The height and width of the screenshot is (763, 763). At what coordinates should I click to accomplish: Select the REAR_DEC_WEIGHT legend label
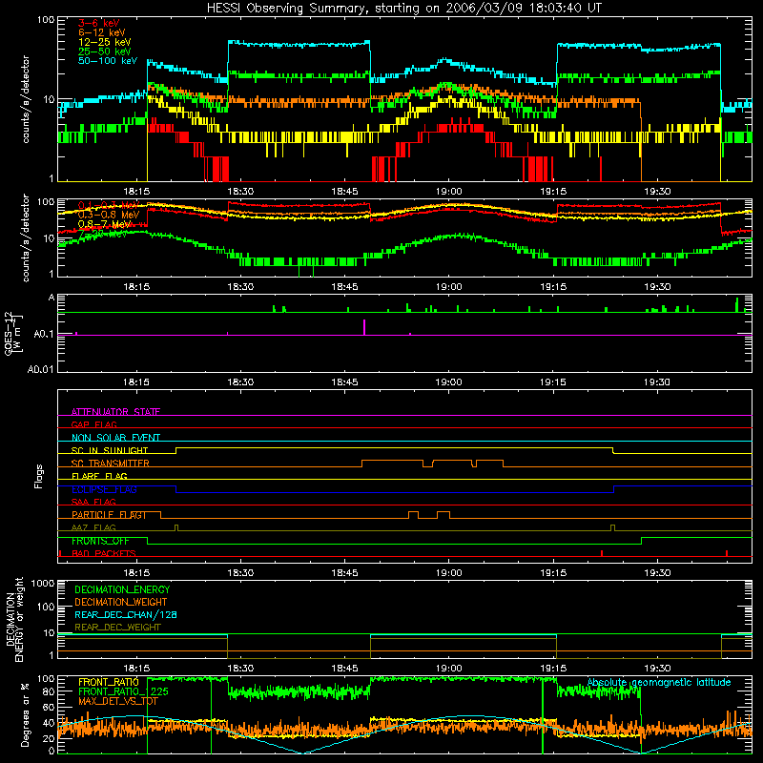click(x=117, y=628)
